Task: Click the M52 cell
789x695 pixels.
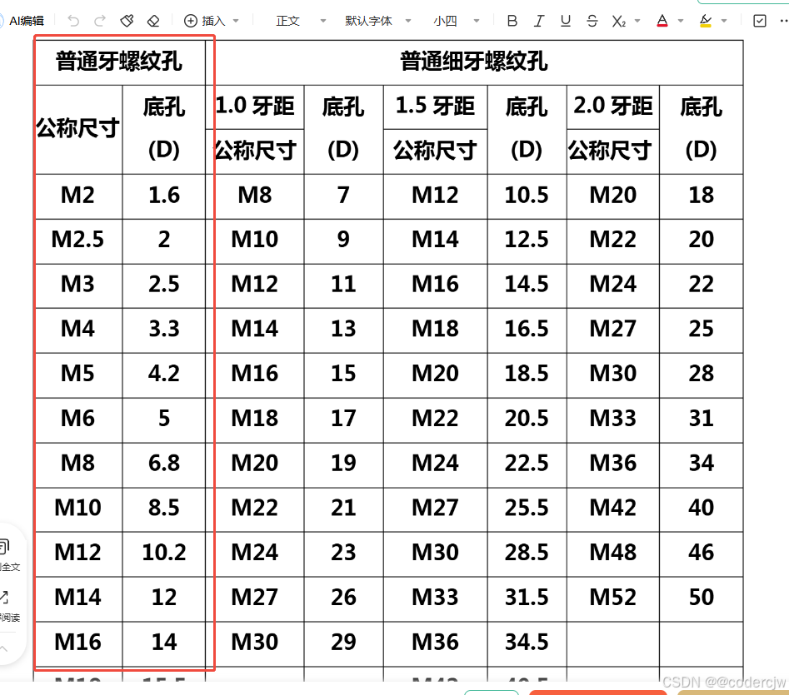Action: 613,598
